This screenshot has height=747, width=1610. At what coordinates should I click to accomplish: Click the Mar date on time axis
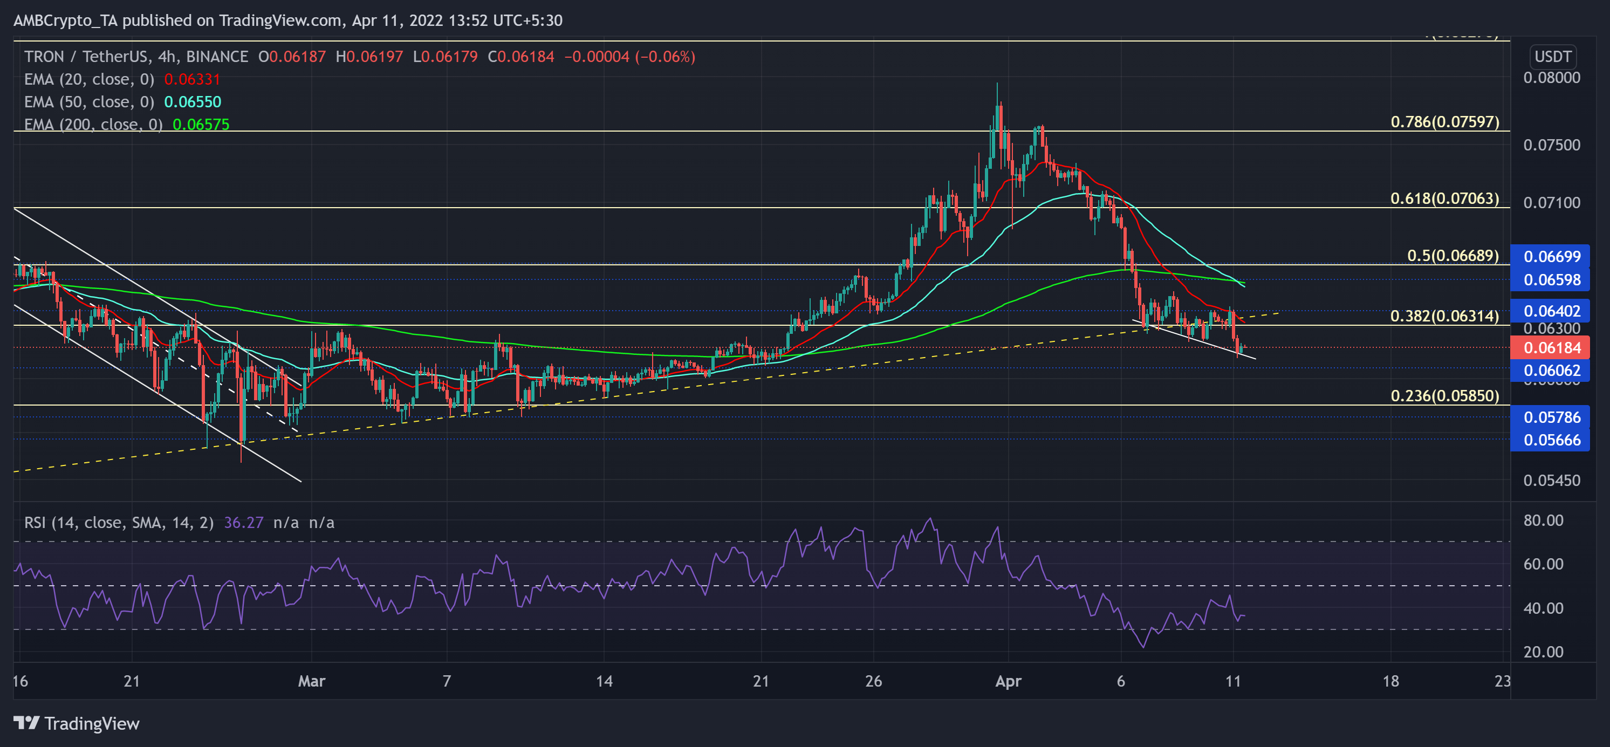[x=311, y=681]
